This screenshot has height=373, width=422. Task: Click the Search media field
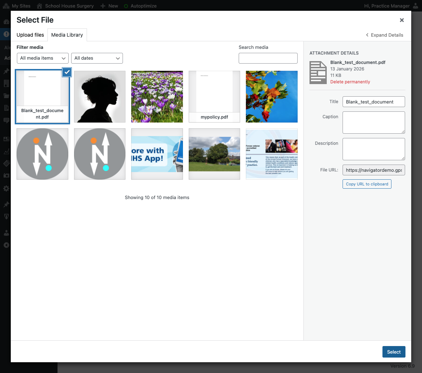click(268, 58)
